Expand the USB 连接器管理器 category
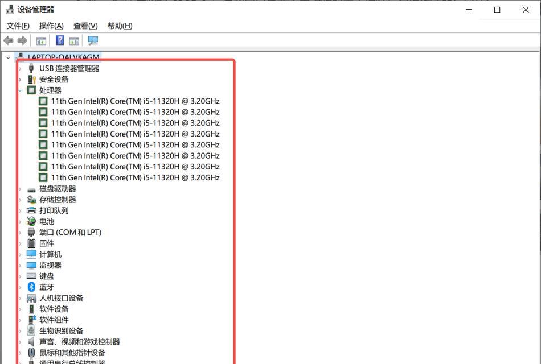 click(20, 69)
